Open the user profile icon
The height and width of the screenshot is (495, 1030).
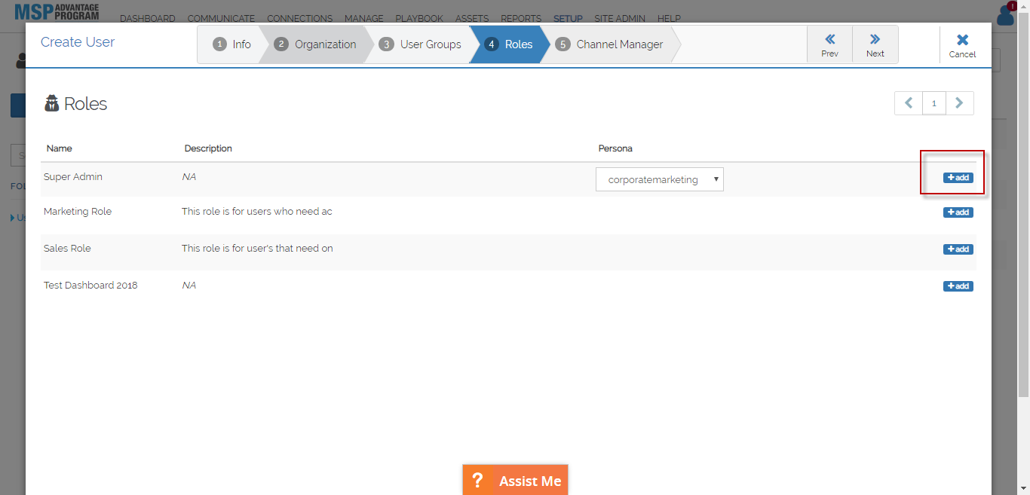pos(1005,15)
